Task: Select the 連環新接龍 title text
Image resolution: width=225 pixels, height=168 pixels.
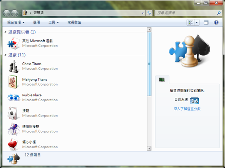Action: [31, 127]
